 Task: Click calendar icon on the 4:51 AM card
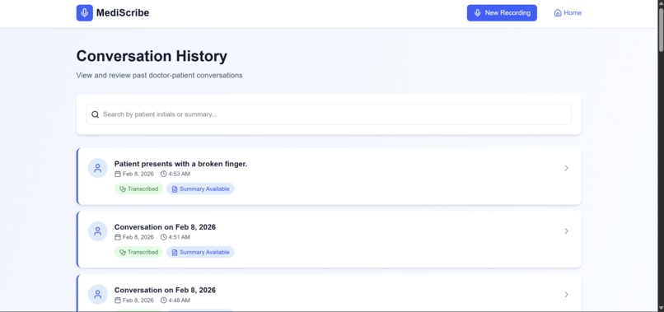click(118, 237)
